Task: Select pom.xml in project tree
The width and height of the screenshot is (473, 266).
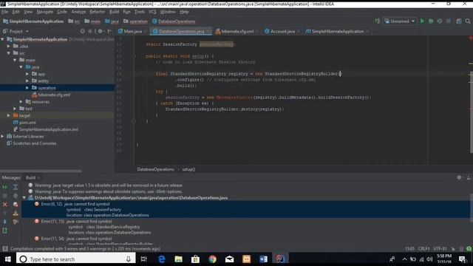Action: 27,123
